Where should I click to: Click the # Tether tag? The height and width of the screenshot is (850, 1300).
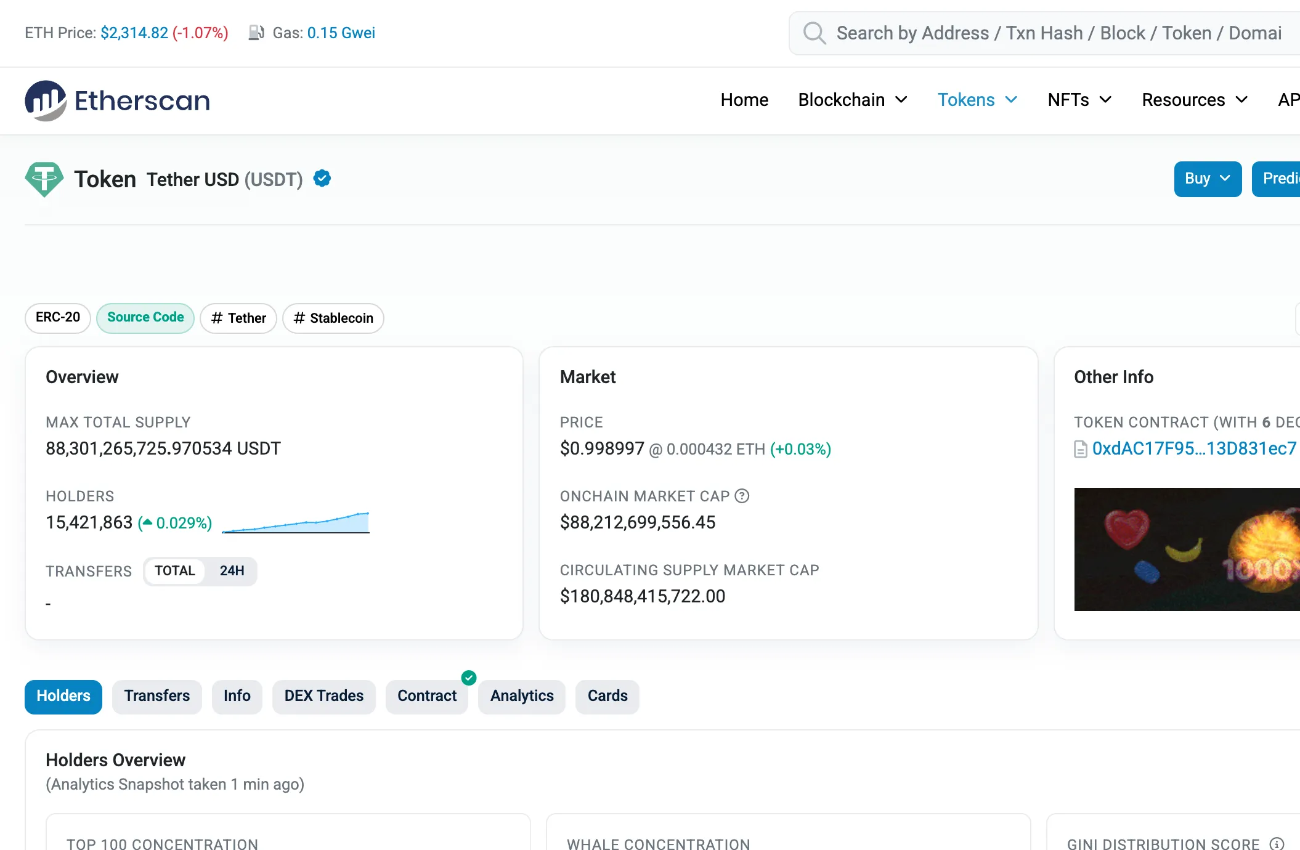(238, 318)
